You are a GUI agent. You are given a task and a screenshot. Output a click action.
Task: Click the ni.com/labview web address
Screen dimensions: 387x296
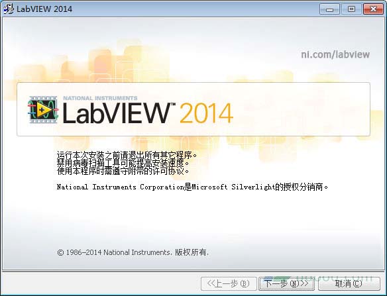click(335, 54)
